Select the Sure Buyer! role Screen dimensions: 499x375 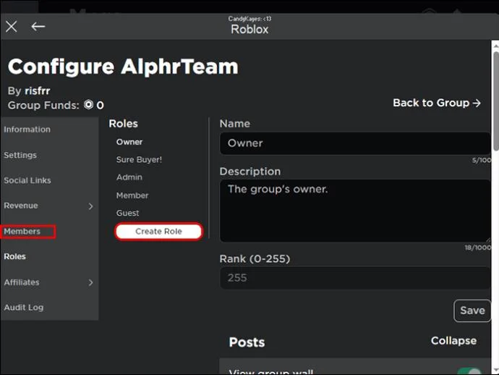tap(139, 159)
